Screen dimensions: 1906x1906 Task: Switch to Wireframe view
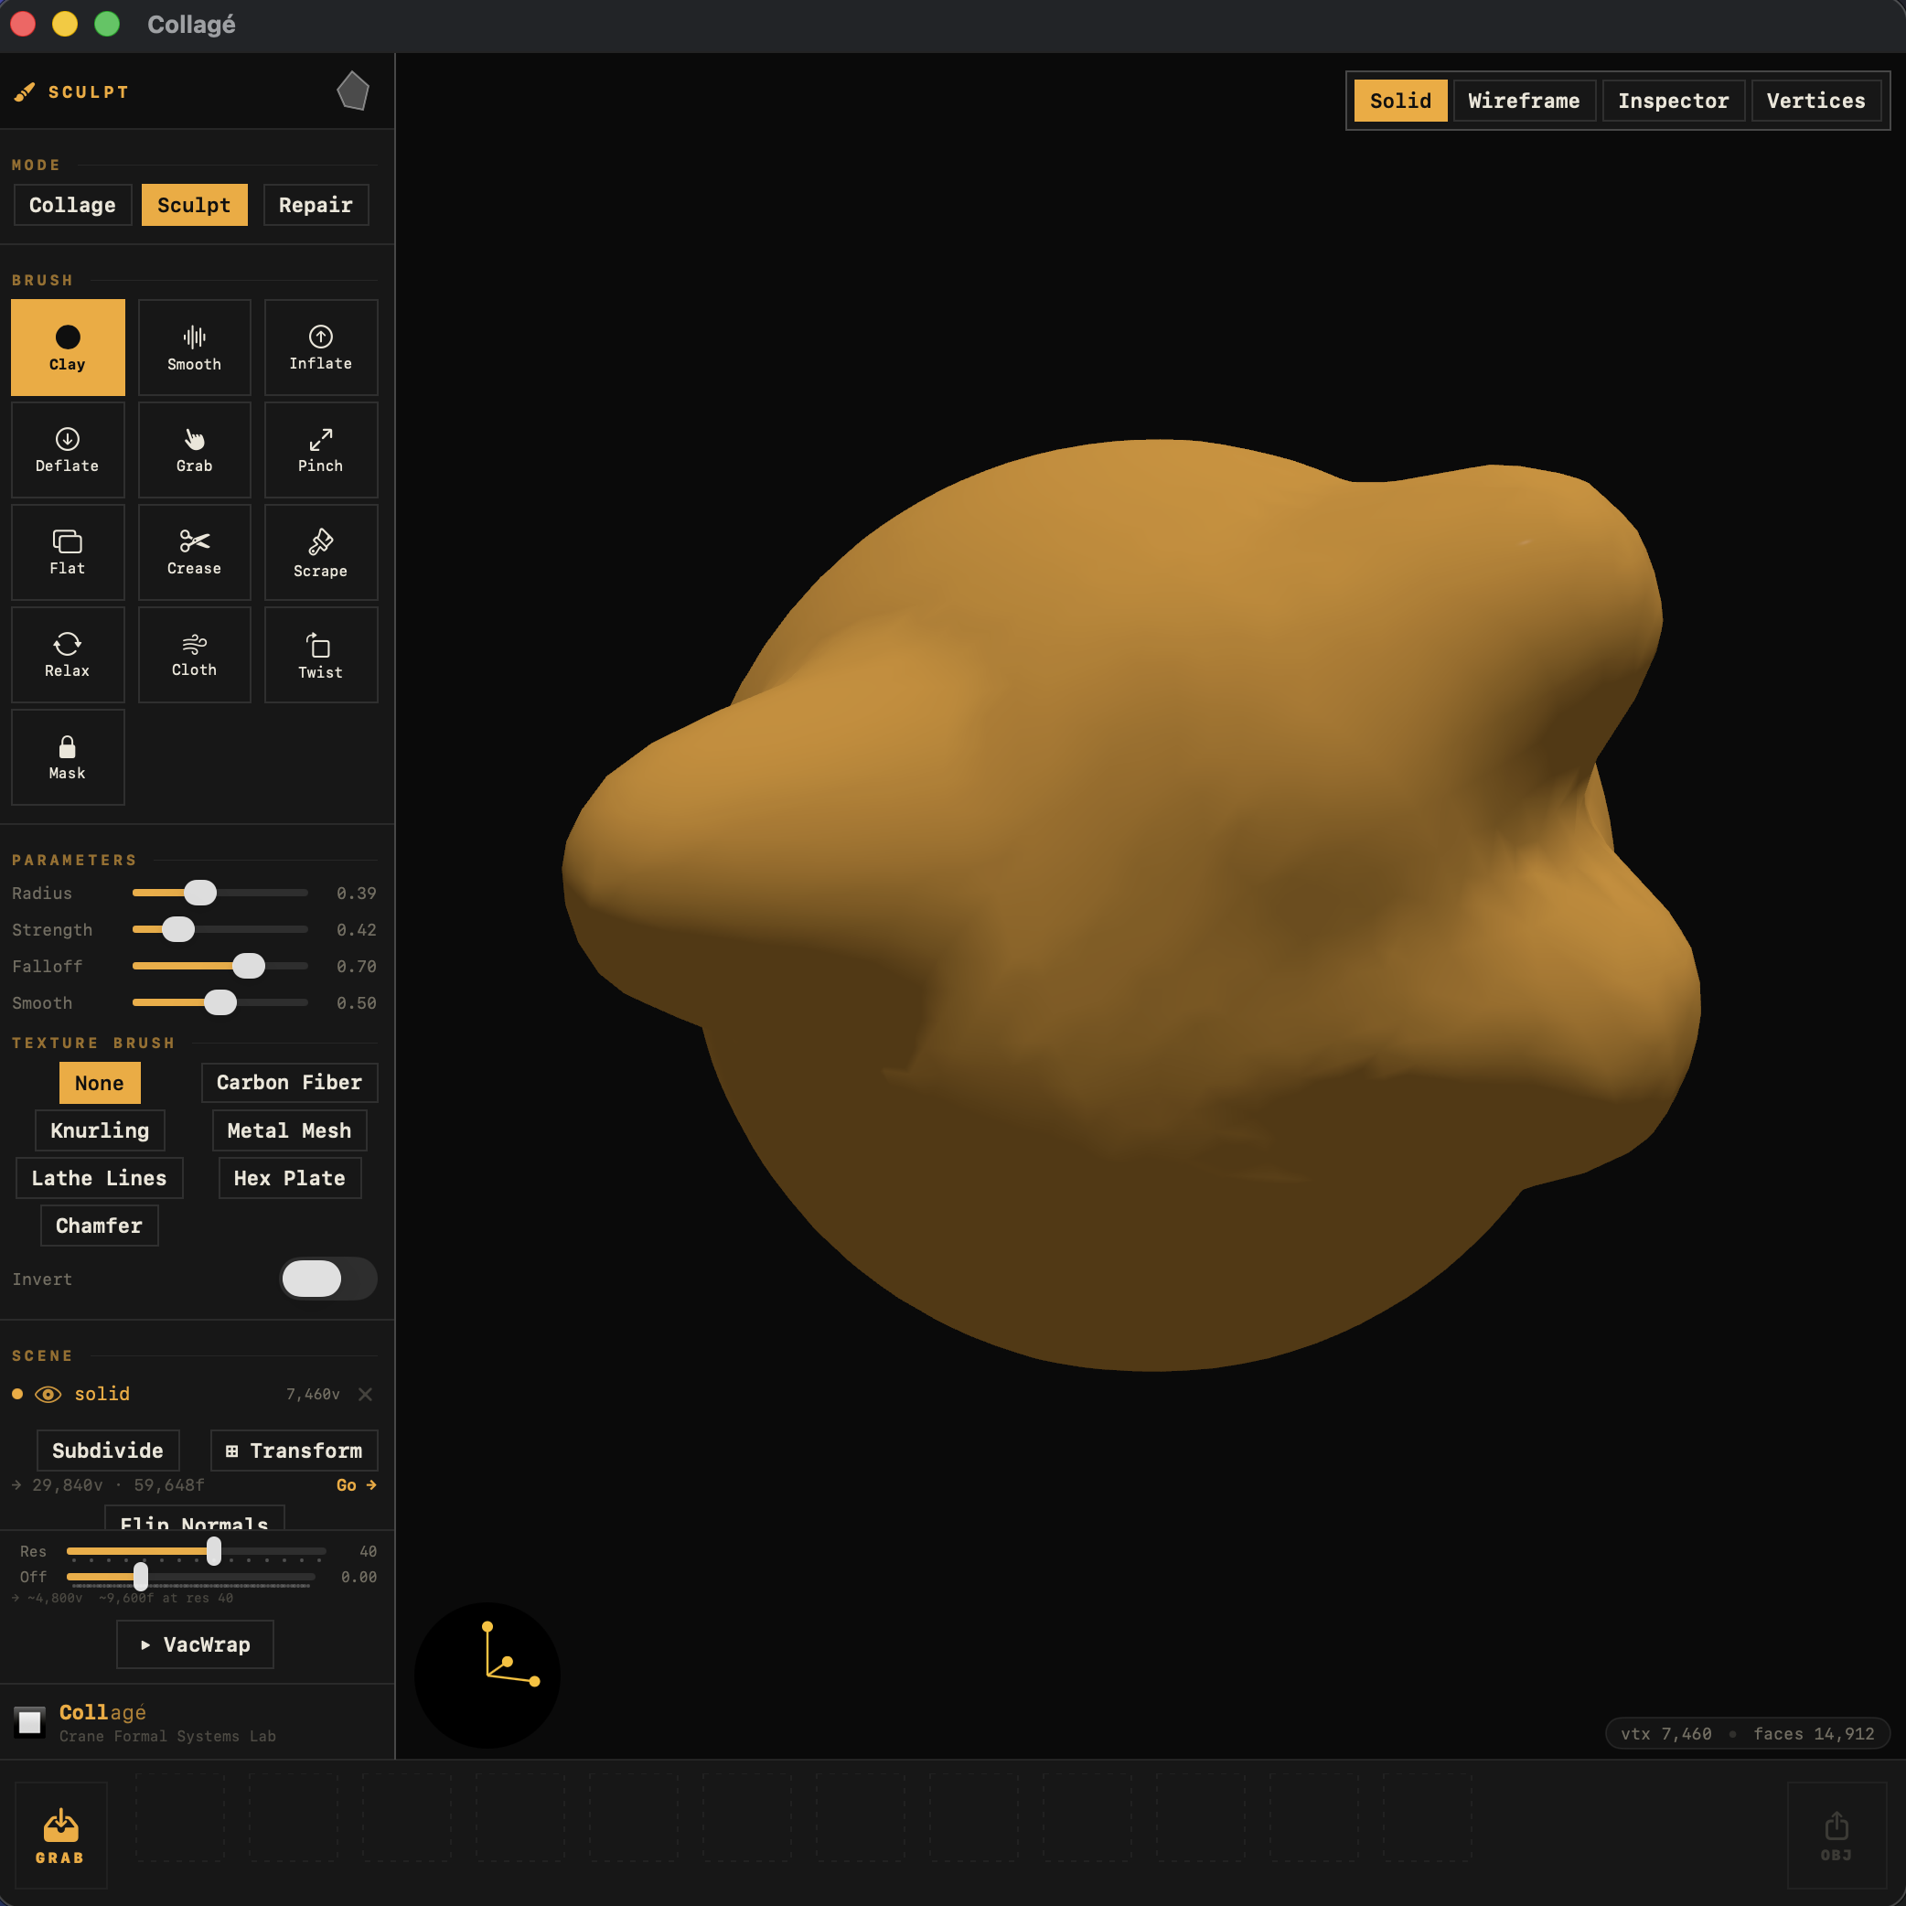pyautogui.click(x=1523, y=100)
